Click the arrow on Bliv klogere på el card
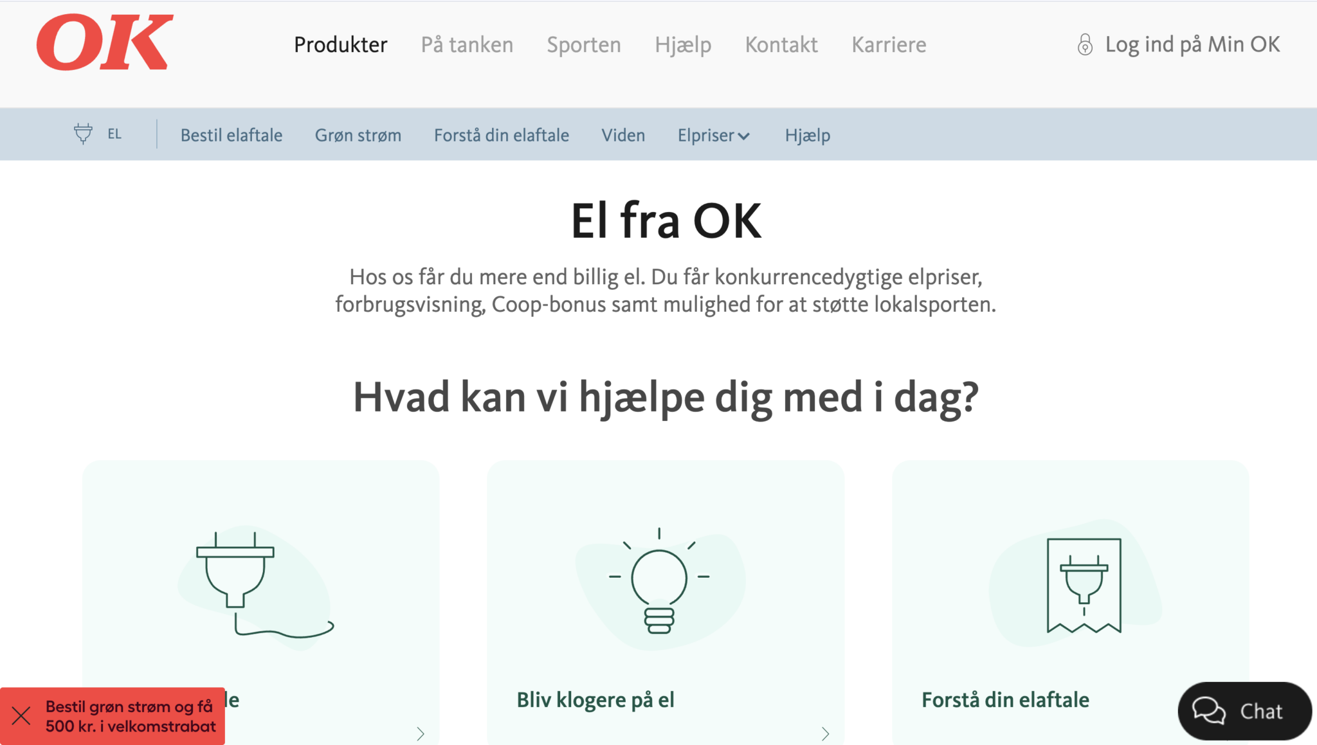Screen dimensions: 1317x745 click(x=826, y=733)
